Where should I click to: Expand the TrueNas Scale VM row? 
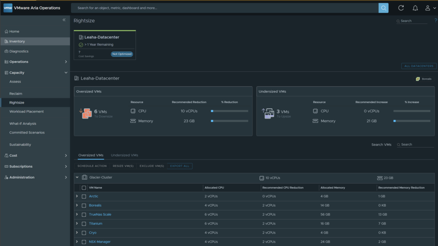(77, 214)
